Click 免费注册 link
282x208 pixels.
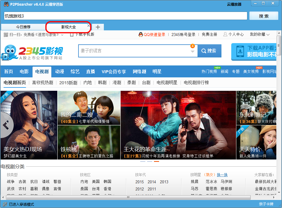click(209, 35)
